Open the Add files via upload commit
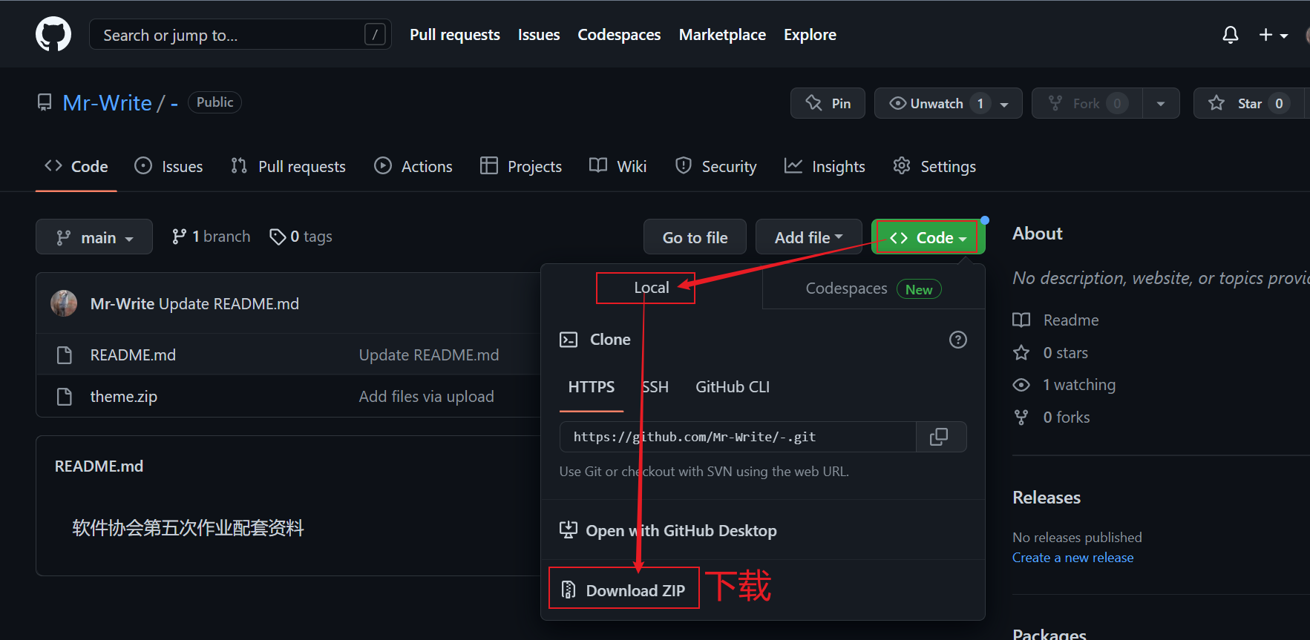The height and width of the screenshot is (640, 1310). point(427,397)
